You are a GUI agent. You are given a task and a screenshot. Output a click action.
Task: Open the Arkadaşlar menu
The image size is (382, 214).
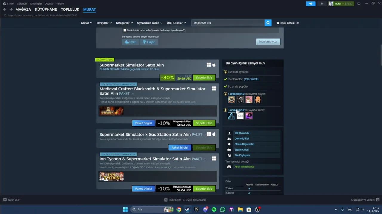click(x=36, y=4)
